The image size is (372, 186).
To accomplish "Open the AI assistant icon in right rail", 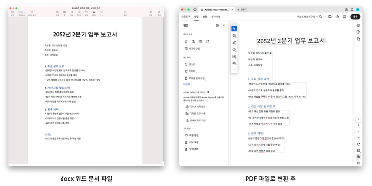I will (x=358, y=25).
